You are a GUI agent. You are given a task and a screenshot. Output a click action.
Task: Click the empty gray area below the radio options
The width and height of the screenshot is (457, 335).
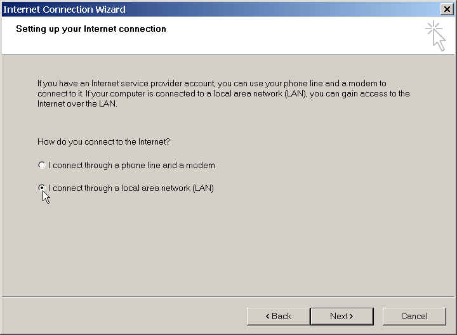(227, 247)
